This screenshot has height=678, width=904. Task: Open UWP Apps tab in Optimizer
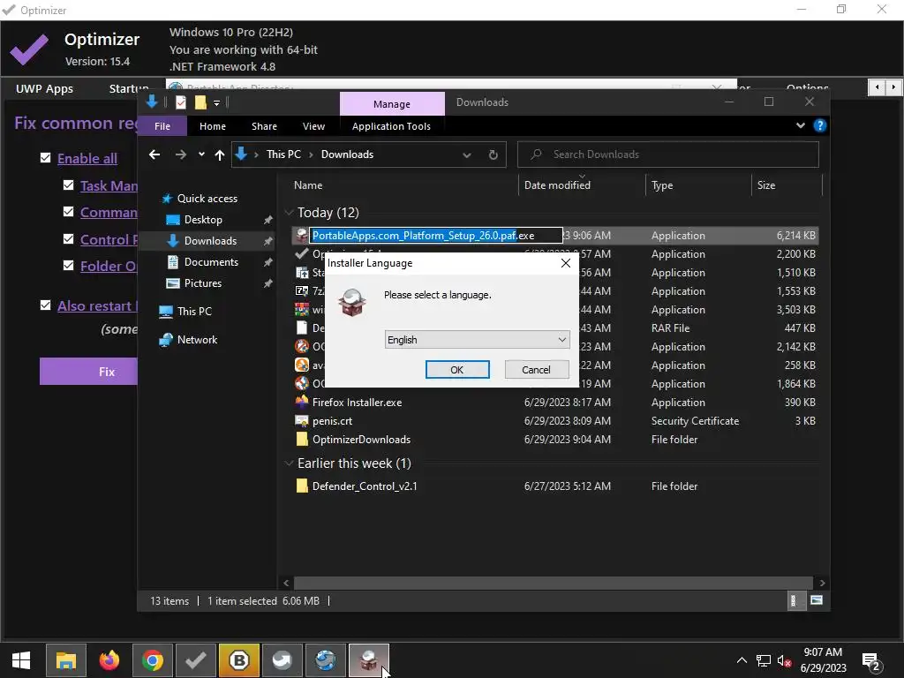[44, 89]
